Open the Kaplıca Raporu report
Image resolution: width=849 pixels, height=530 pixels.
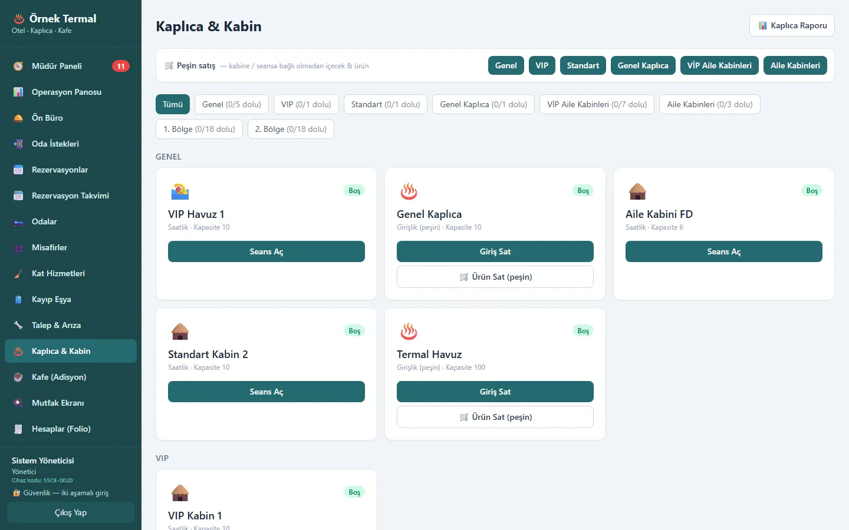pyautogui.click(x=792, y=25)
